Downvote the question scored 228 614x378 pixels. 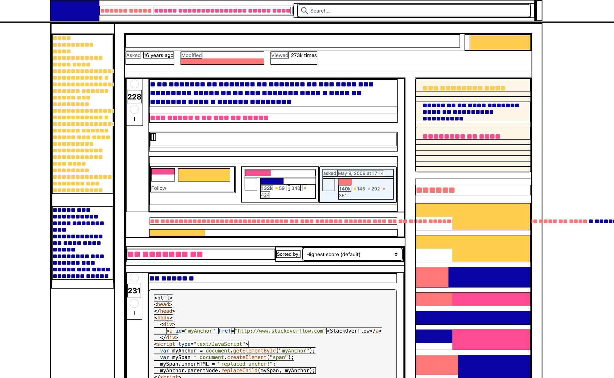tap(134, 109)
